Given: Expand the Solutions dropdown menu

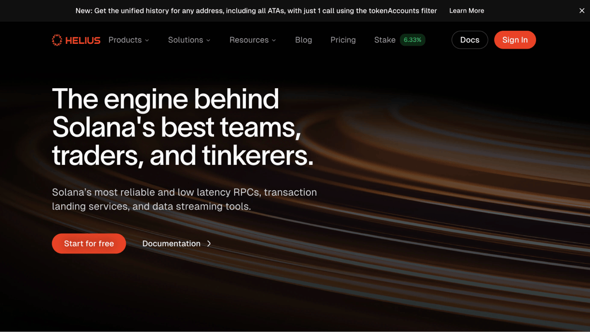Looking at the screenshot, I should (189, 40).
